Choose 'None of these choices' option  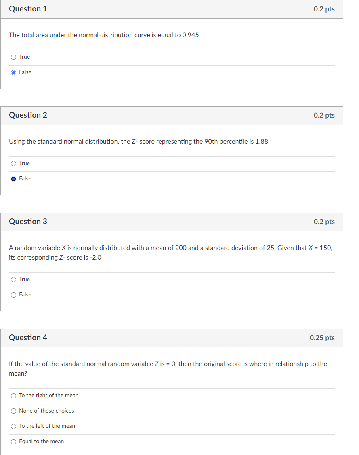(x=13, y=411)
